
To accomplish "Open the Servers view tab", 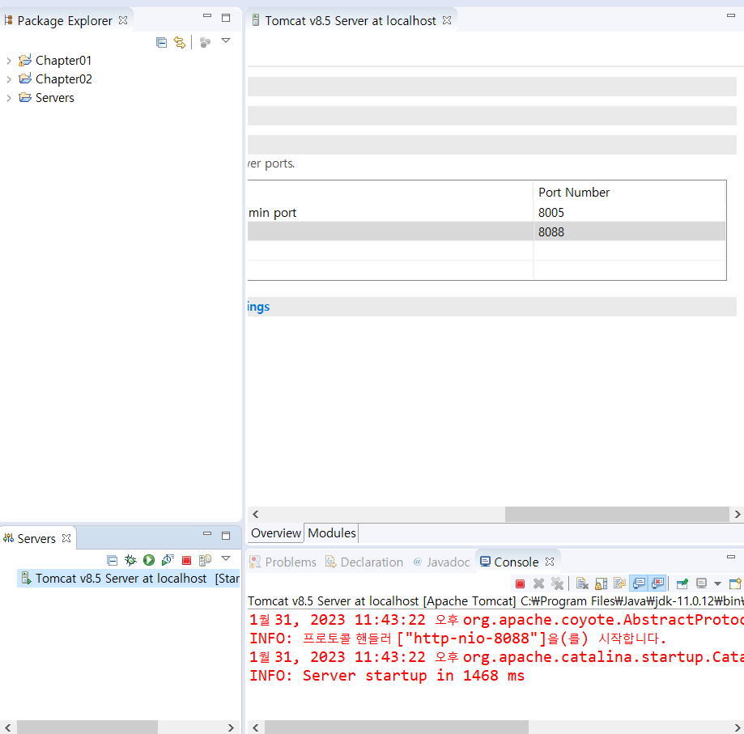I will coord(36,539).
